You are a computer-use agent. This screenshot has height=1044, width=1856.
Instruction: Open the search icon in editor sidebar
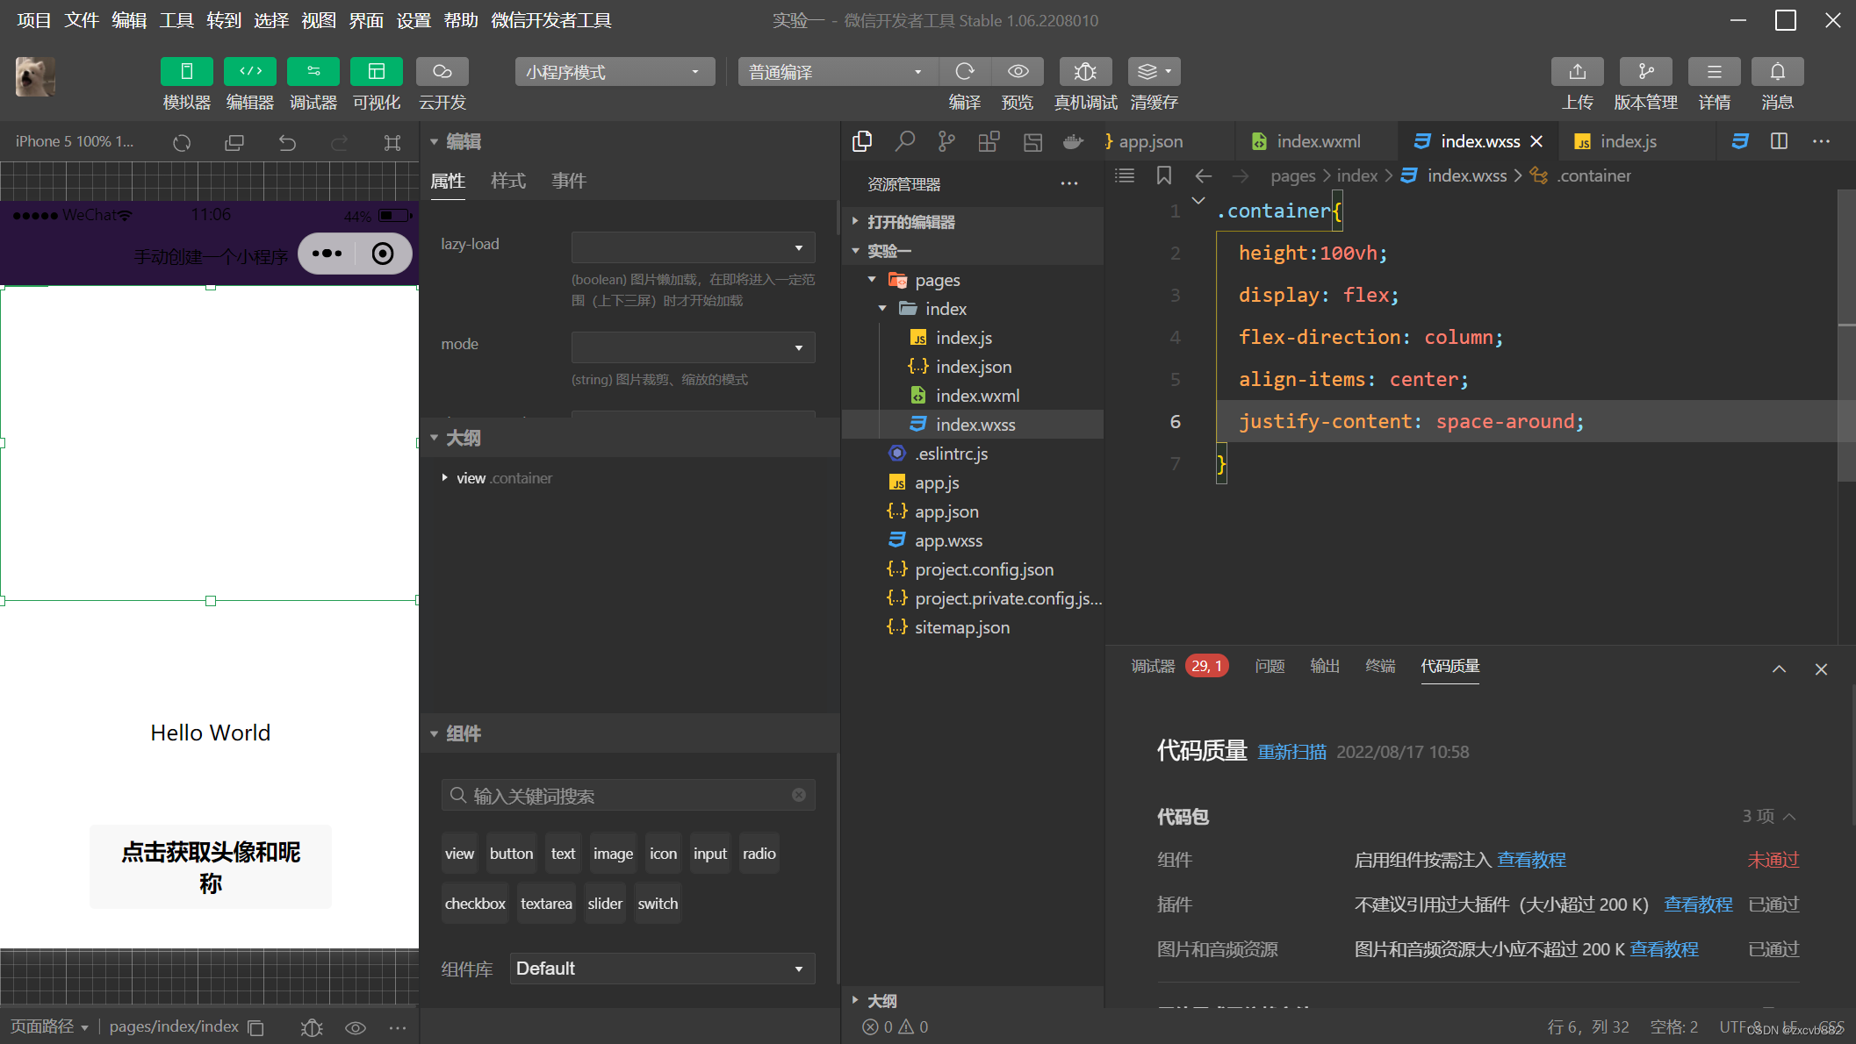904,141
